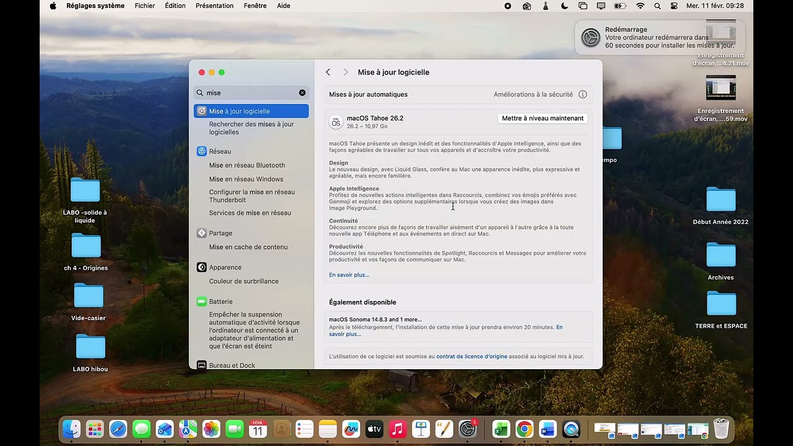This screenshot has width=793, height=446.
Task: Click the Redémarrage notification banner
Action: pyautogui.click(x=659, y=38)
